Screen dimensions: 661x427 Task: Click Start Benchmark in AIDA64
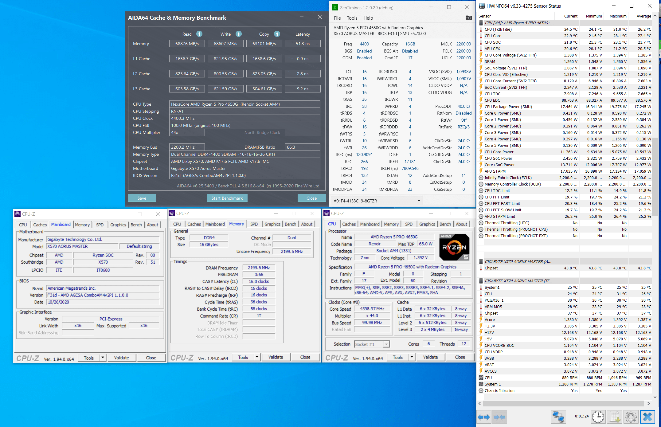click(x=227, y=198)
